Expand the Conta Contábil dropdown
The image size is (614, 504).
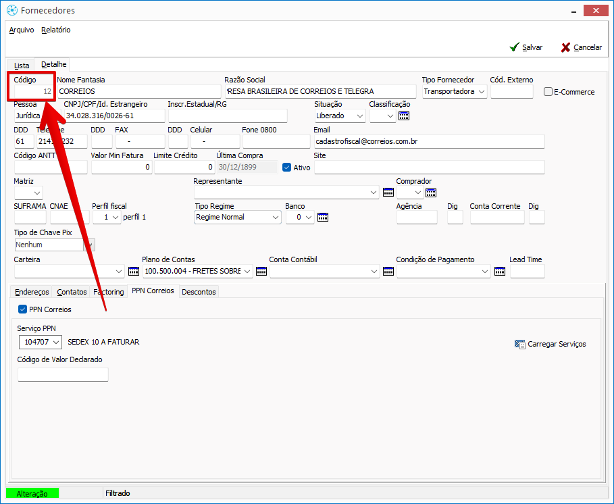coord(374,272)
